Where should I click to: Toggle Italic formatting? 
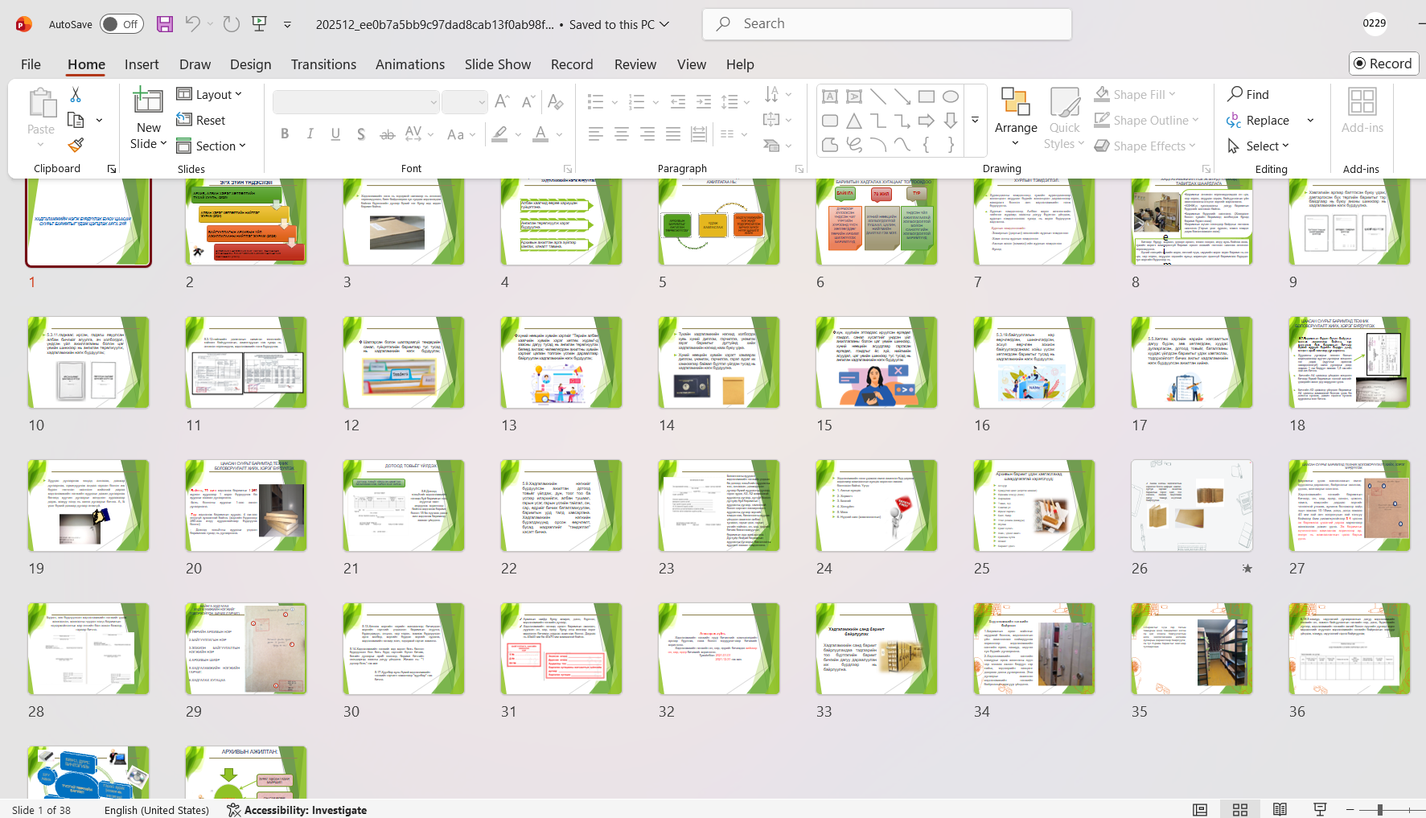coord(310,134)
